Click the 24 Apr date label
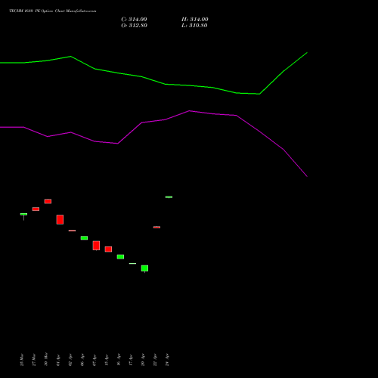Screen dimensions: 378x378 pos(167,360)
